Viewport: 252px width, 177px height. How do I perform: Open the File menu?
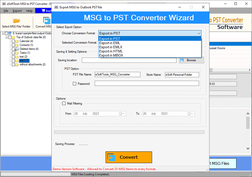click(6, 11)
